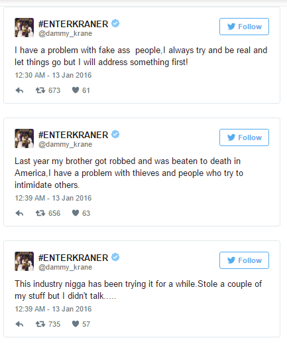Reply to the 'industry' tweet

click(x=19, y=324)
